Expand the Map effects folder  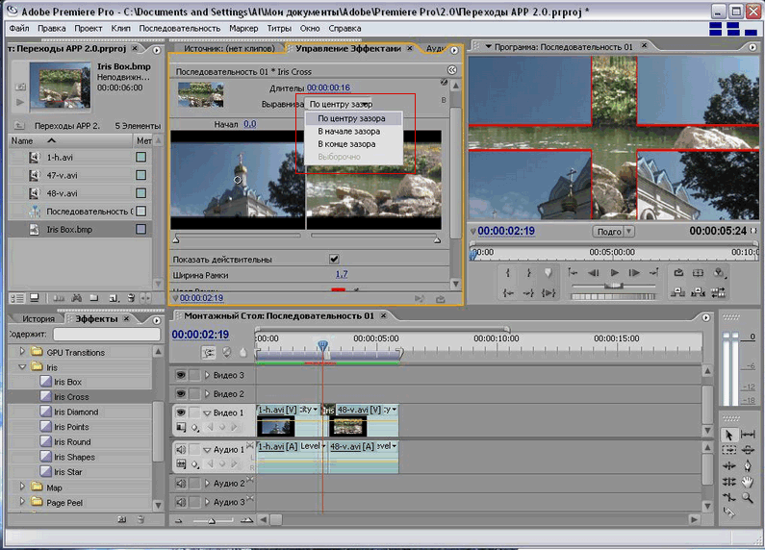[22, 487]
